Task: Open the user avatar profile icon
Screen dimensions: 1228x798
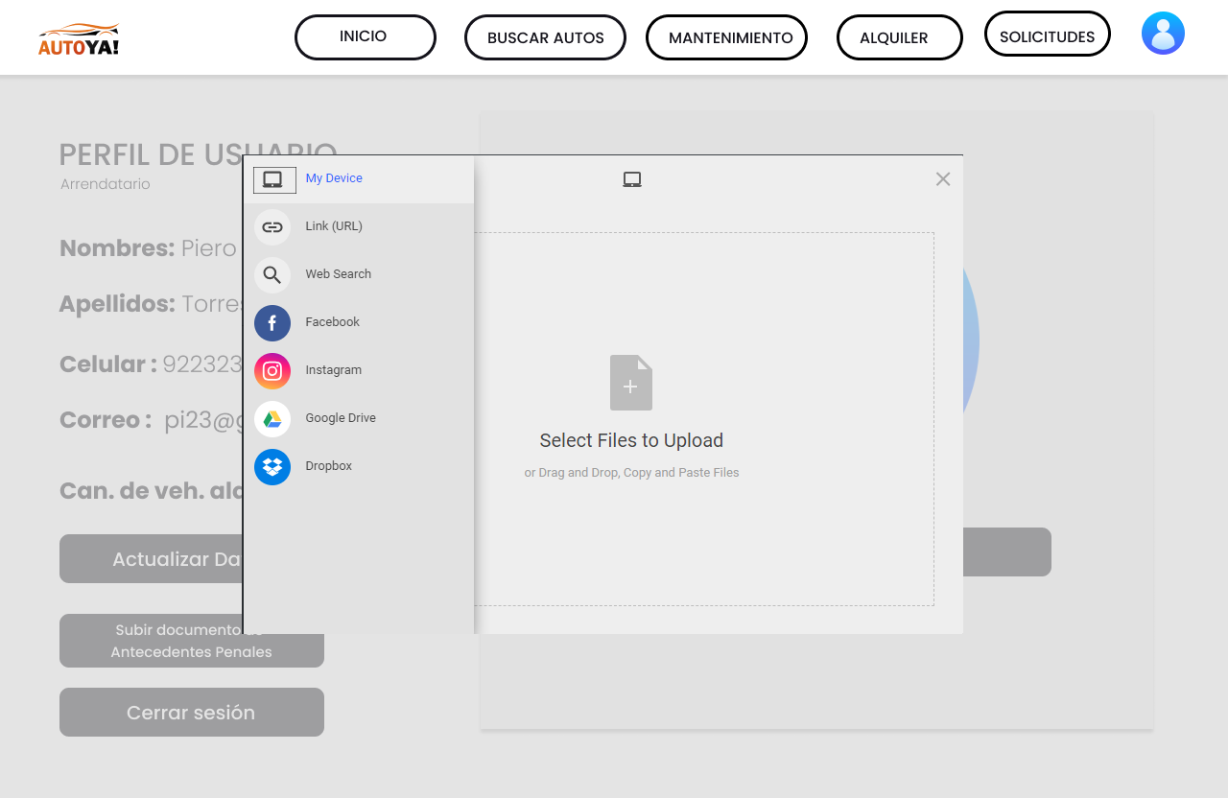Action: 1163,34
